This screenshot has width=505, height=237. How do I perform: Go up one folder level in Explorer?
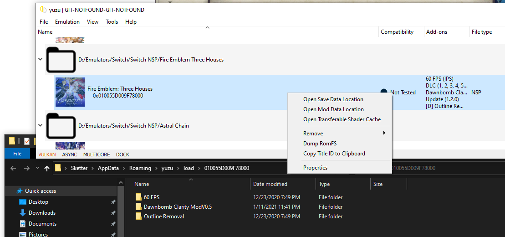pyautogui.click(x=47, y=168)
